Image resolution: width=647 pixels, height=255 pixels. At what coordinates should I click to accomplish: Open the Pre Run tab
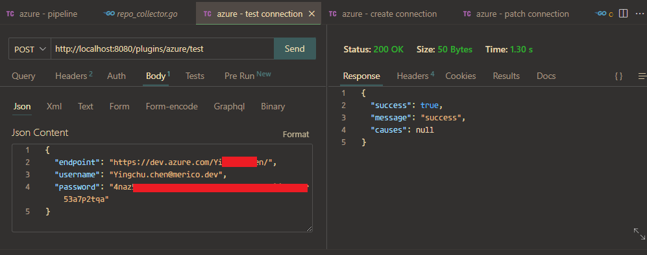point(248,76)
